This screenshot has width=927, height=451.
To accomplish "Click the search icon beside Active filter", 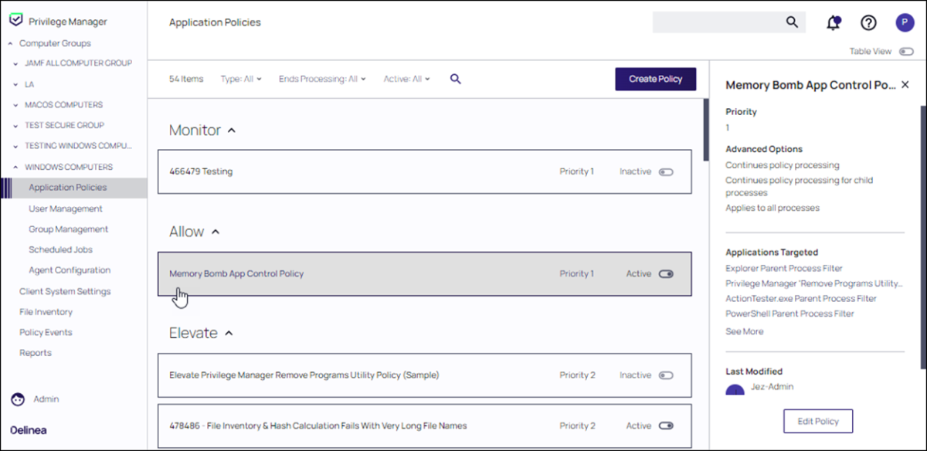I will (x=456, y=79).
